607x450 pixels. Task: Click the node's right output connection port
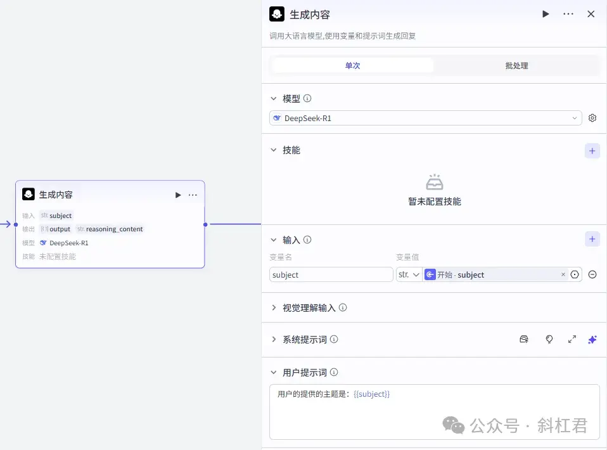point(205,224)
